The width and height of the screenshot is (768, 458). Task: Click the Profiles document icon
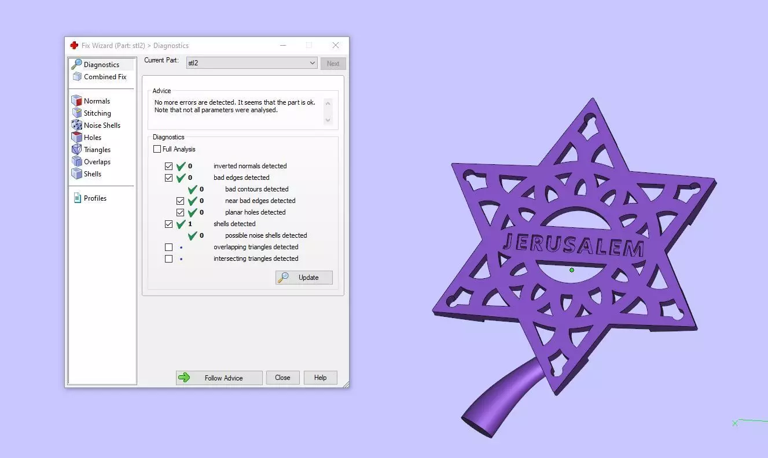tap(77, 198)
